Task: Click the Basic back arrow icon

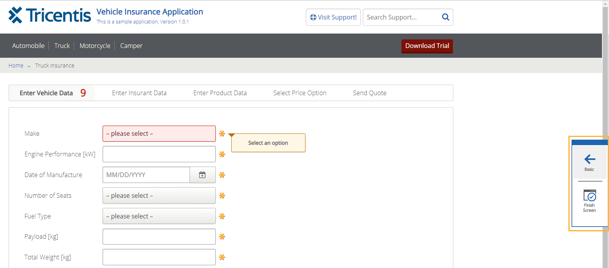Action: click(589, 159)
